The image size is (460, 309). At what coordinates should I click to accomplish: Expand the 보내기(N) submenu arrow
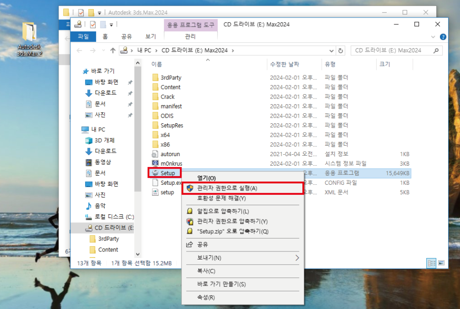297,258
